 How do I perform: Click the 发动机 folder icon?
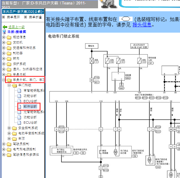pos(9,43)
